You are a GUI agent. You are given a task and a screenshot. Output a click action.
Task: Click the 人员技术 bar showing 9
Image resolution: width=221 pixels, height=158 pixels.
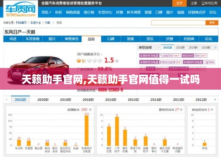pyautogui.click(x=117, y=131)
